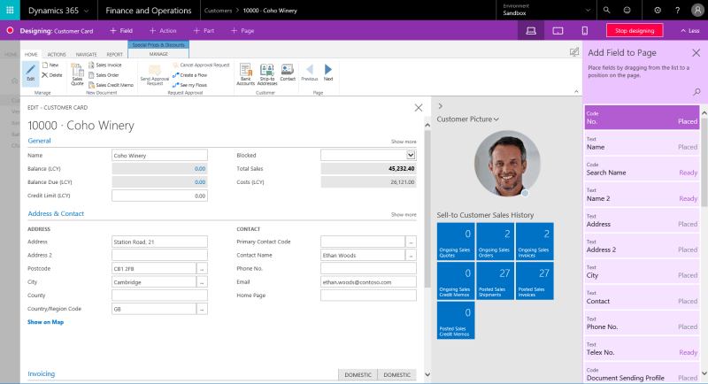Open the feedback smiley icon
The width and height of the screenshot is (708, 384).
coord(627,10)
